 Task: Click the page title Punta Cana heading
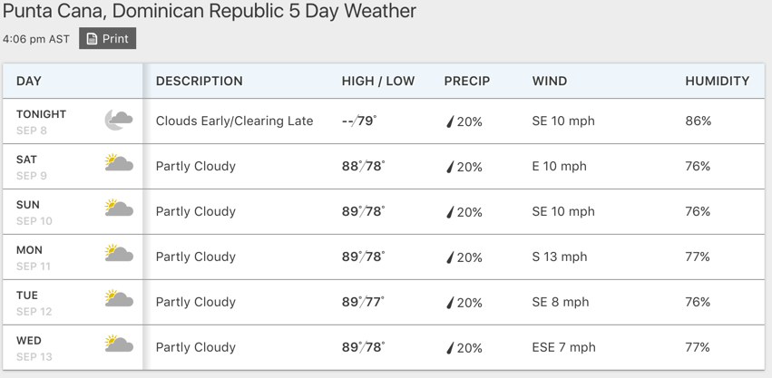click(x=210, y=11)
